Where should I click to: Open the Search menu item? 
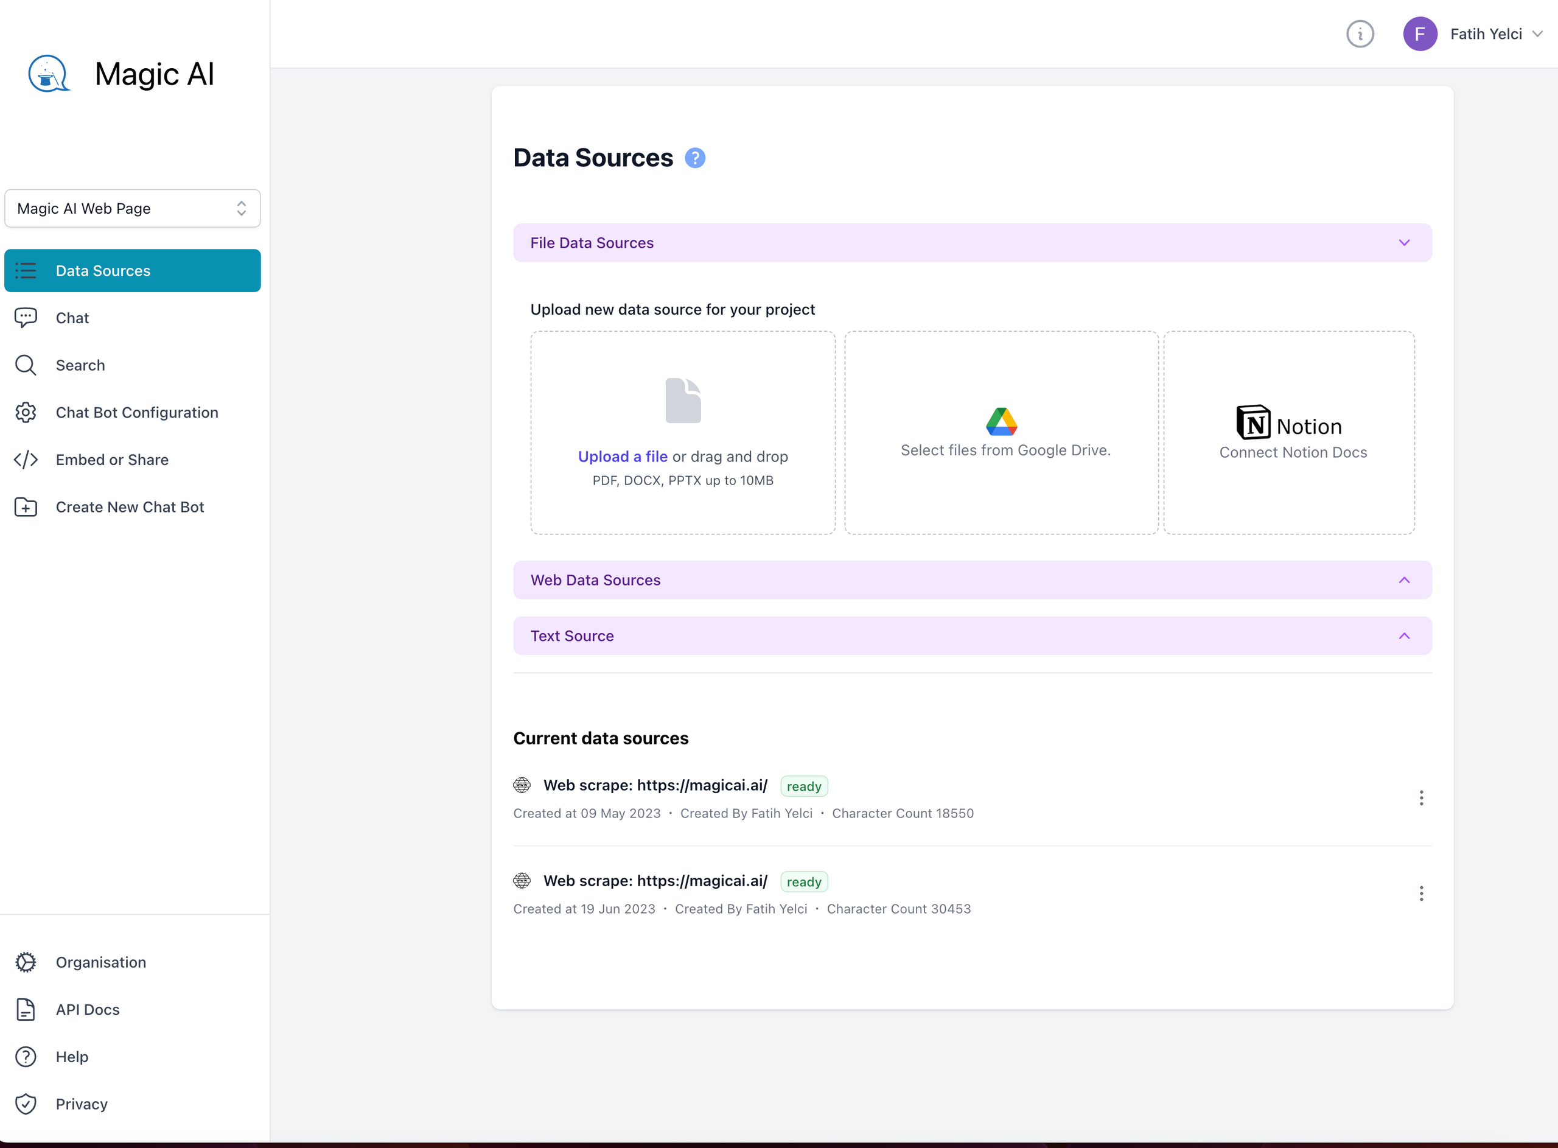point(133,365)
